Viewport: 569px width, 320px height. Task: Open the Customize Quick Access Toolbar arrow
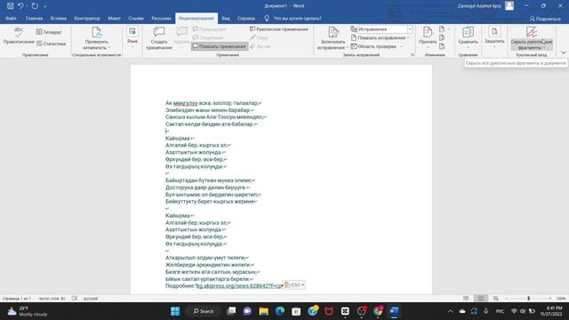(45, 6)
